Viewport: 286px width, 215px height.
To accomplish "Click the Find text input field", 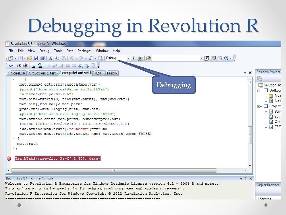I will click(176, 58).
